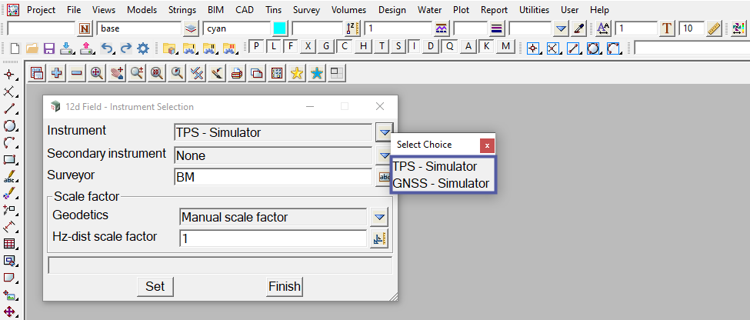This screenshot has height=320, width=750.
Task: Click the Undo arrow icon
Action: click(108, 48)
